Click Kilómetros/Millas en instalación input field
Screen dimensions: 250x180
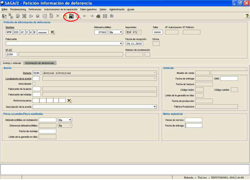47,120
